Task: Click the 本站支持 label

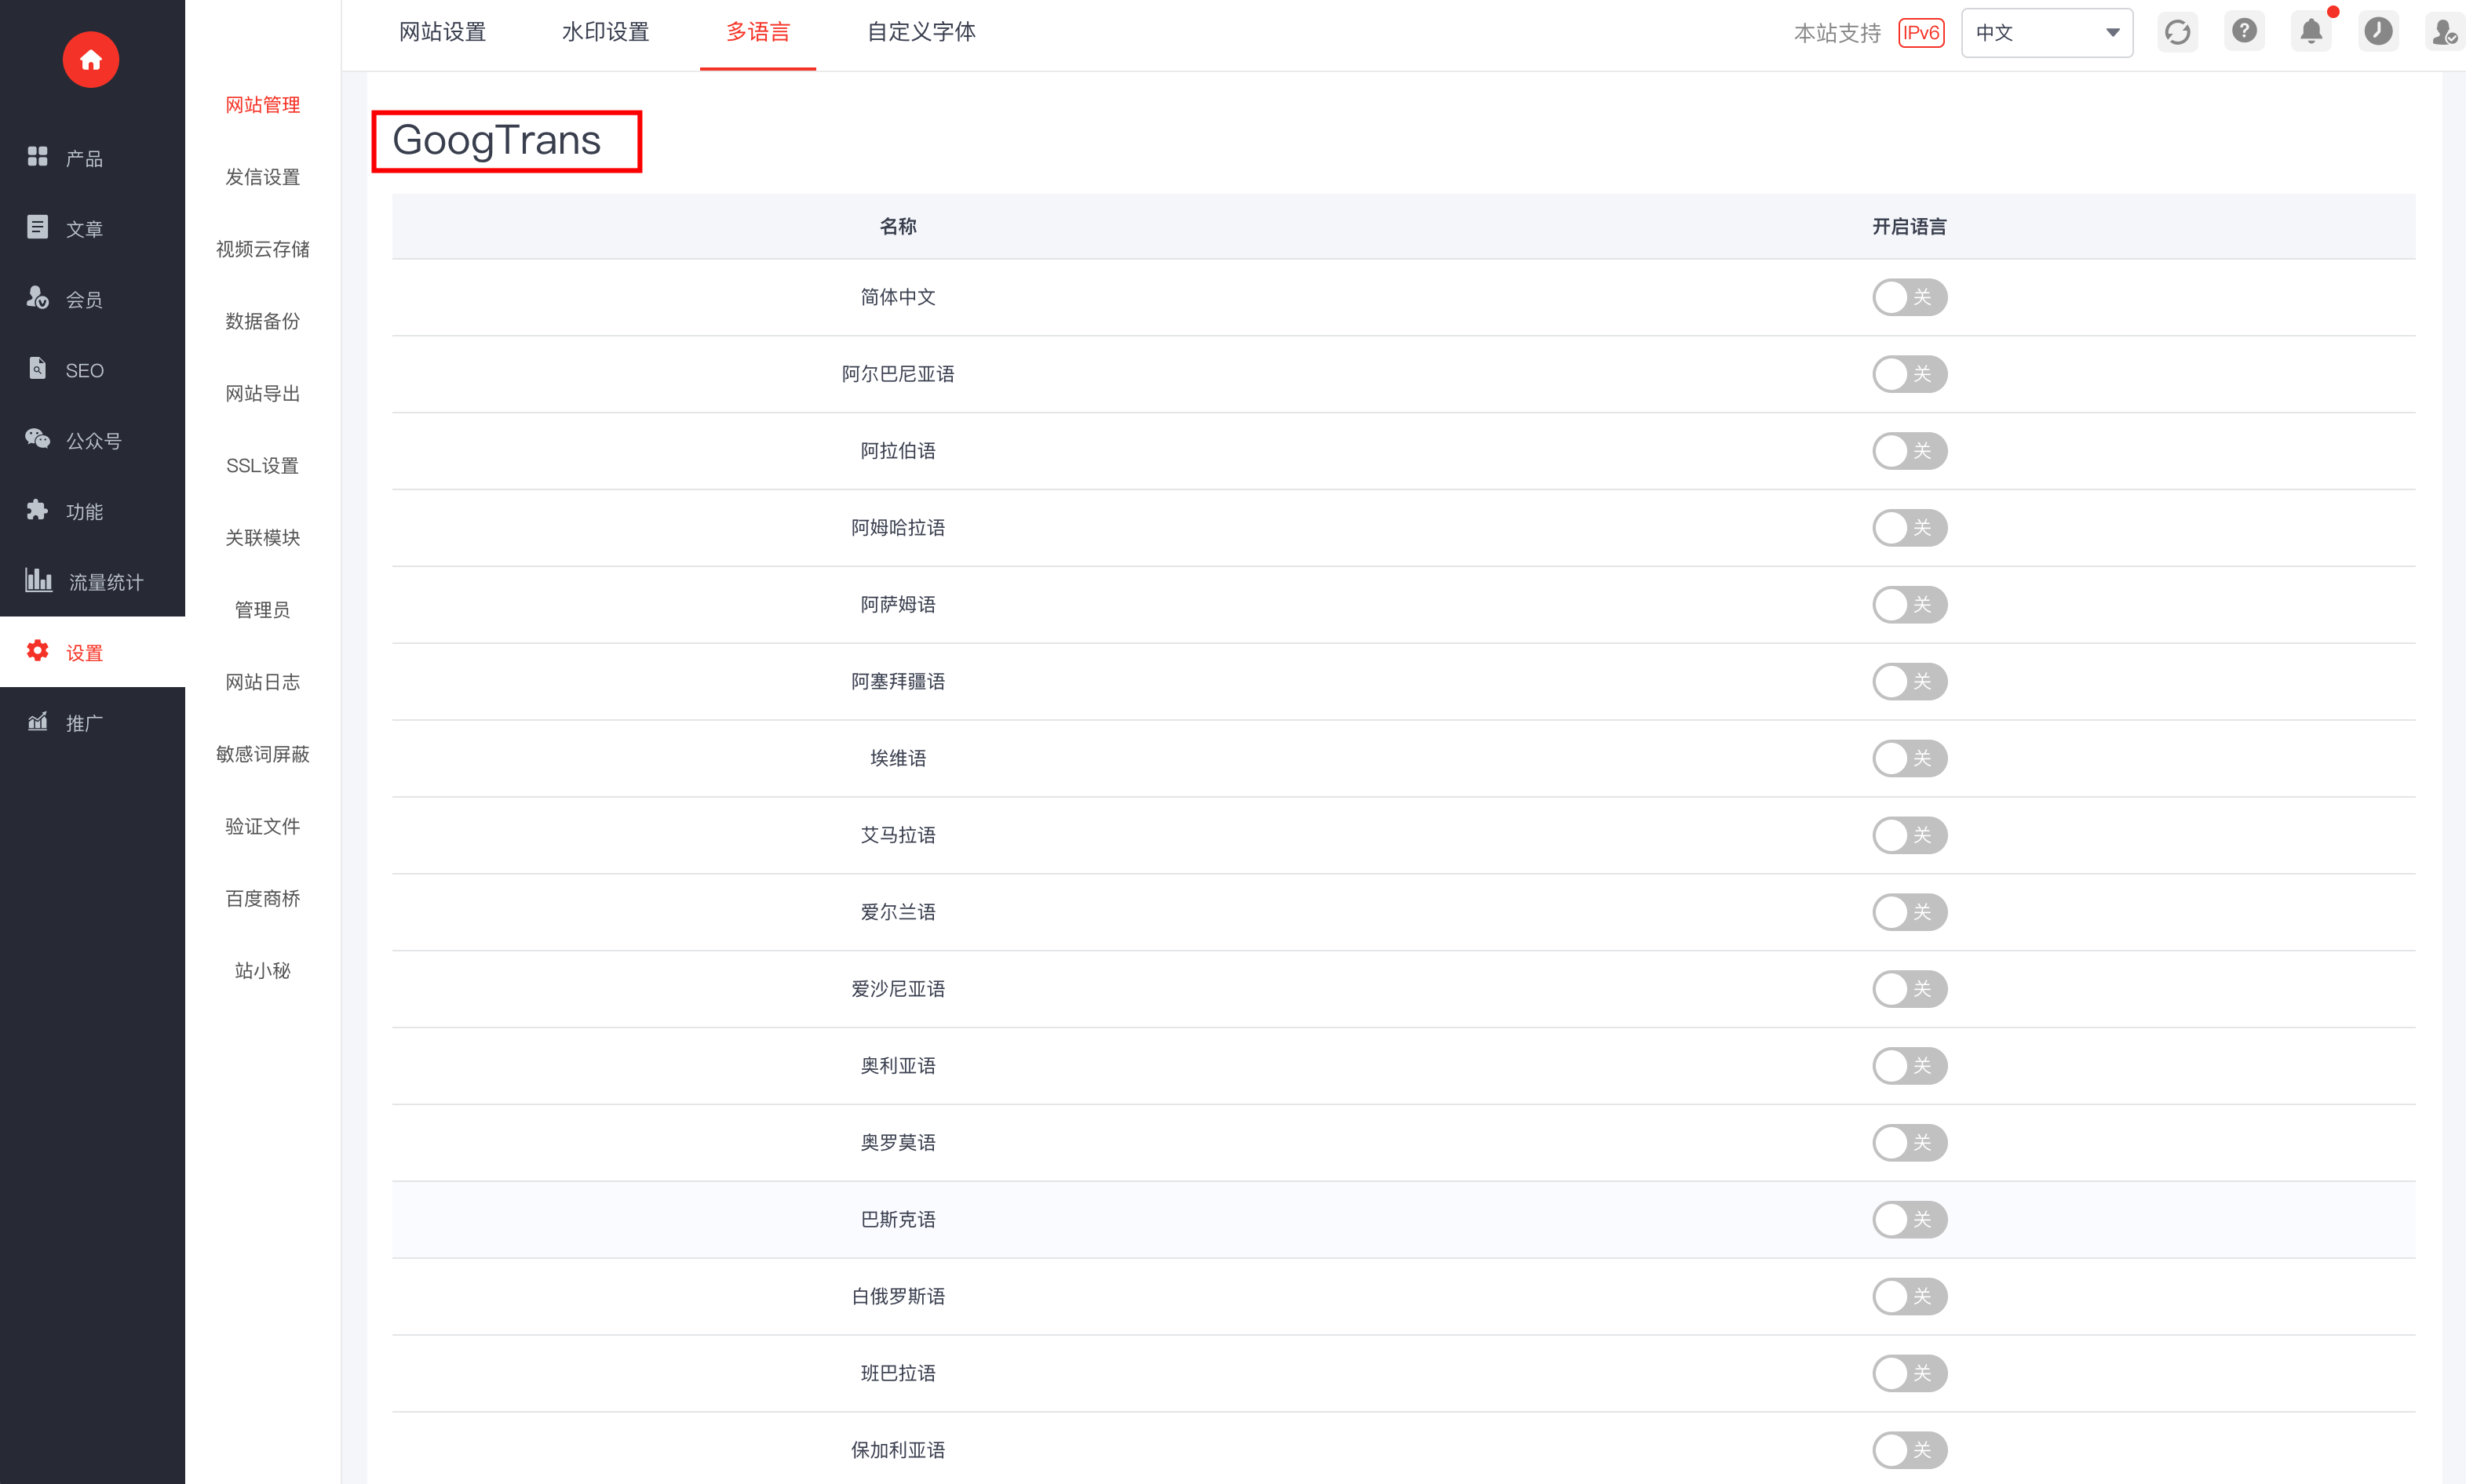Action: point(1837,33)
